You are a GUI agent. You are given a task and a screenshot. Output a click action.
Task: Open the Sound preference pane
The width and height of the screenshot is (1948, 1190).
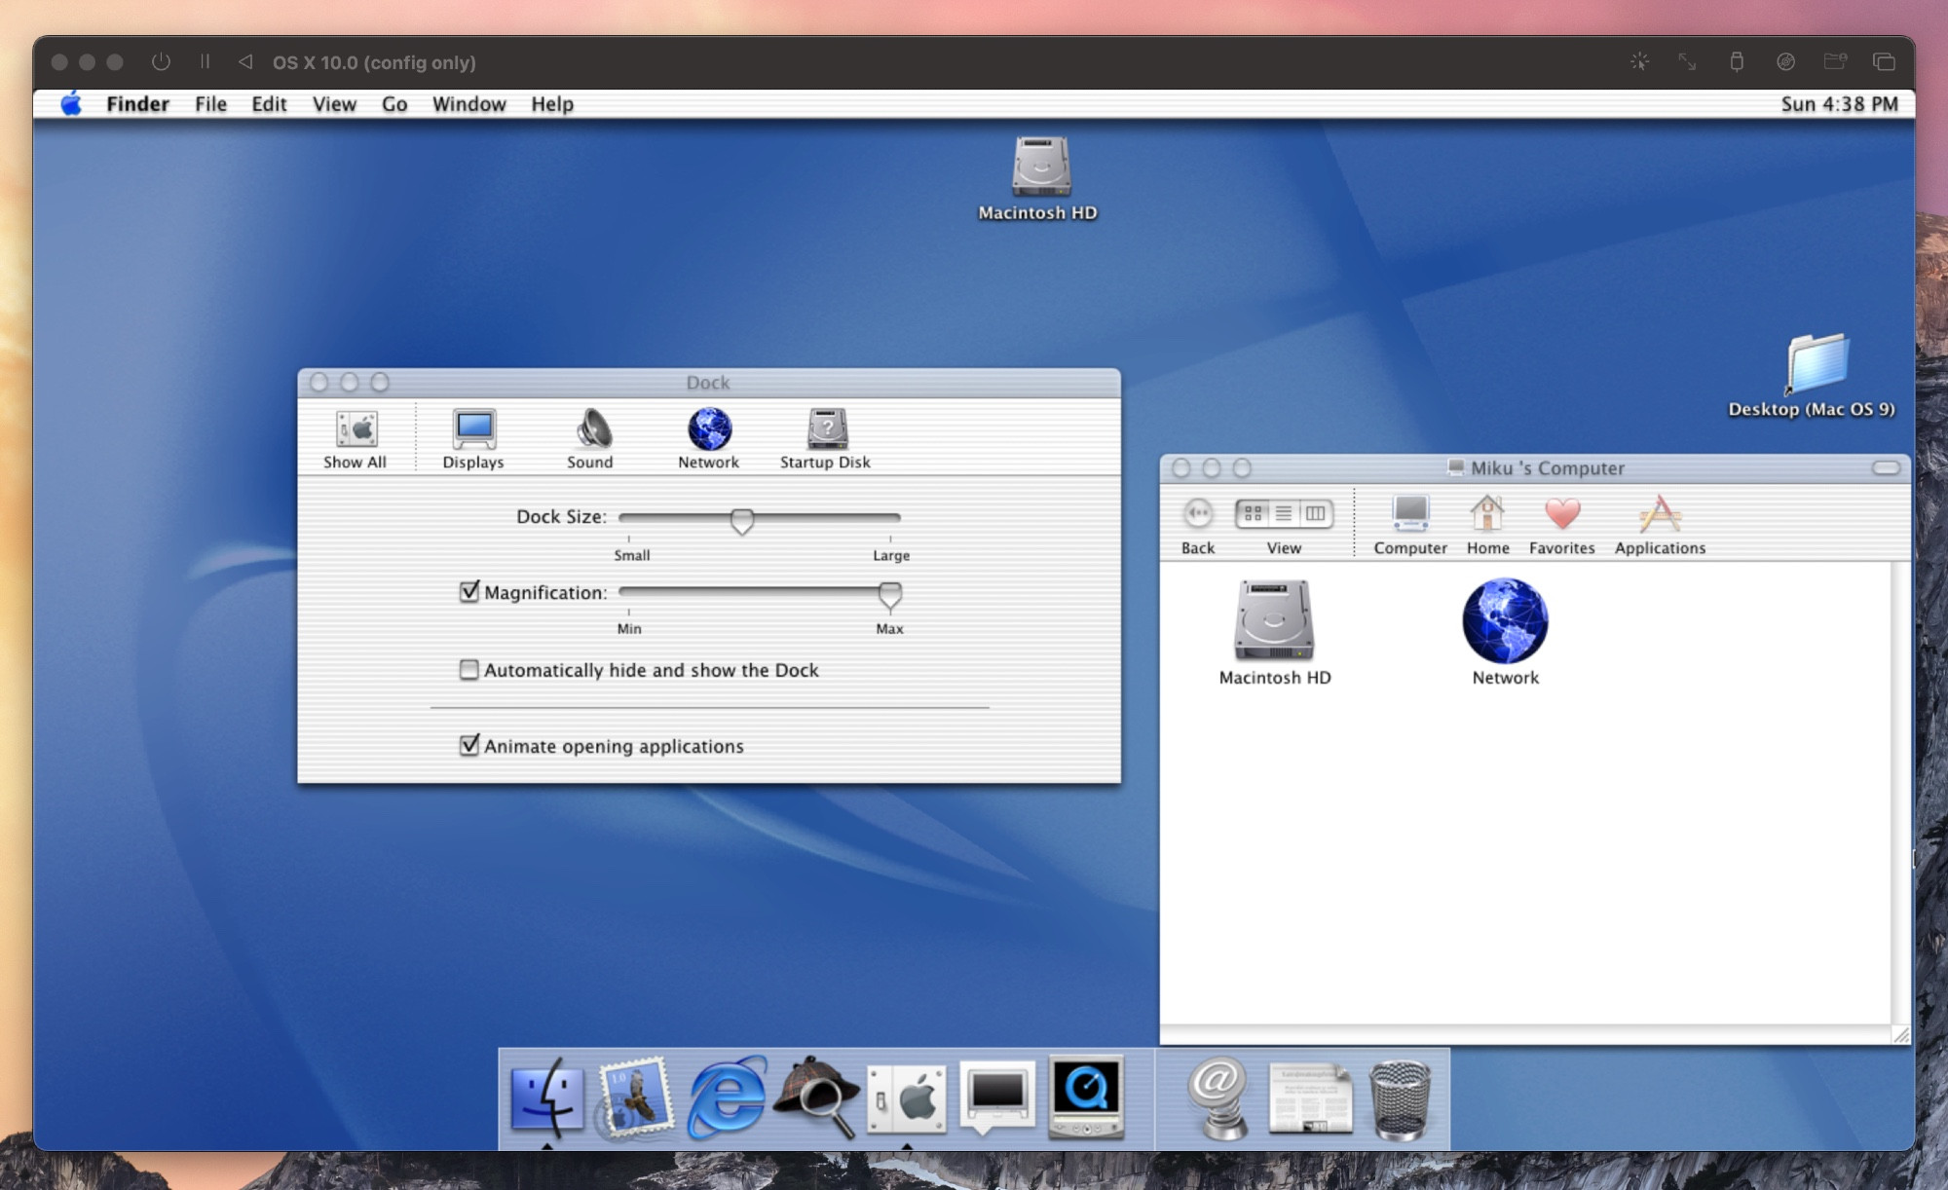click(591, 438)
